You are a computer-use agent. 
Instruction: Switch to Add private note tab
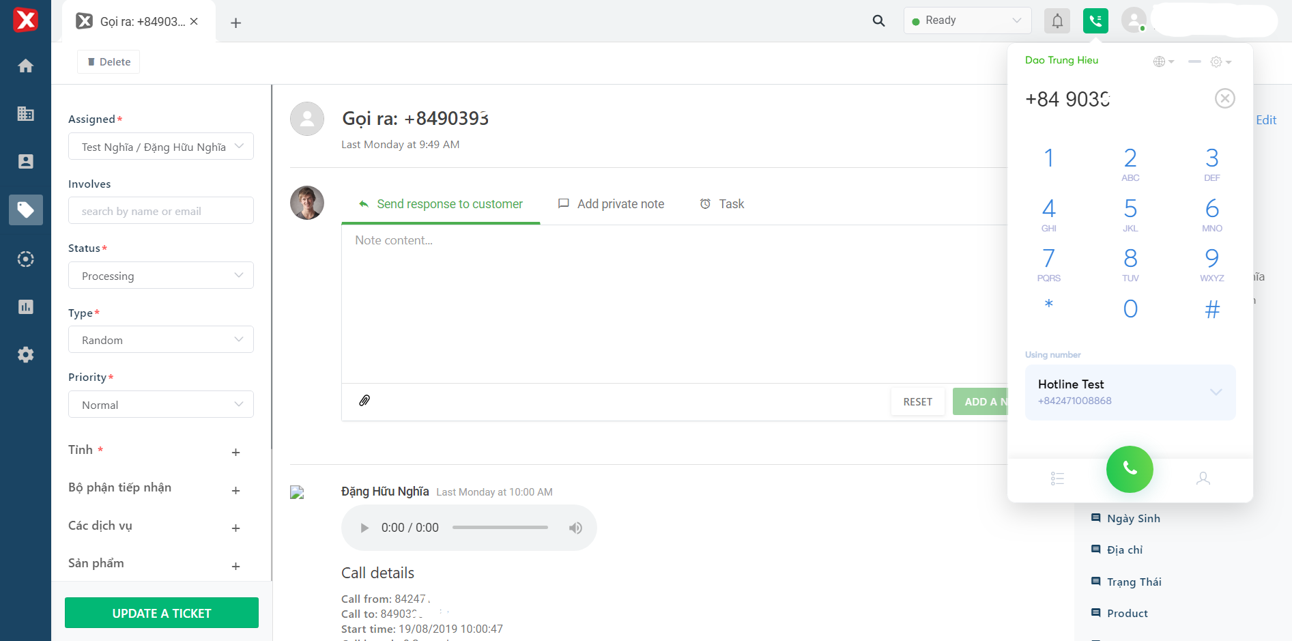(612, 204)
